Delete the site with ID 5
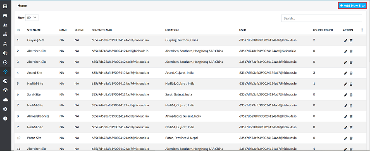 (351, 84)
